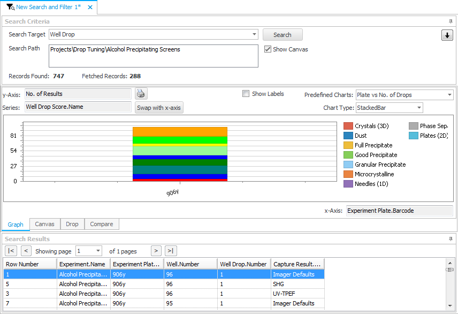Click the y-Axis No. of Results field
The image size is (458, 314).
(x=78, y=94)
